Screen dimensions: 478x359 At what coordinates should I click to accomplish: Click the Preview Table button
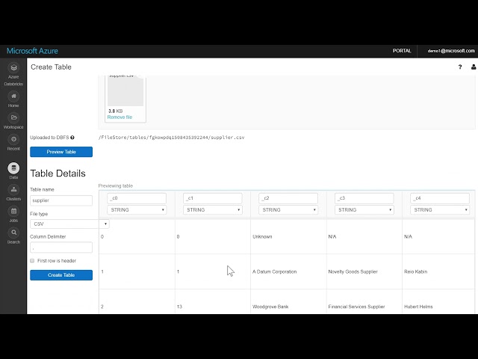(61, 152)
